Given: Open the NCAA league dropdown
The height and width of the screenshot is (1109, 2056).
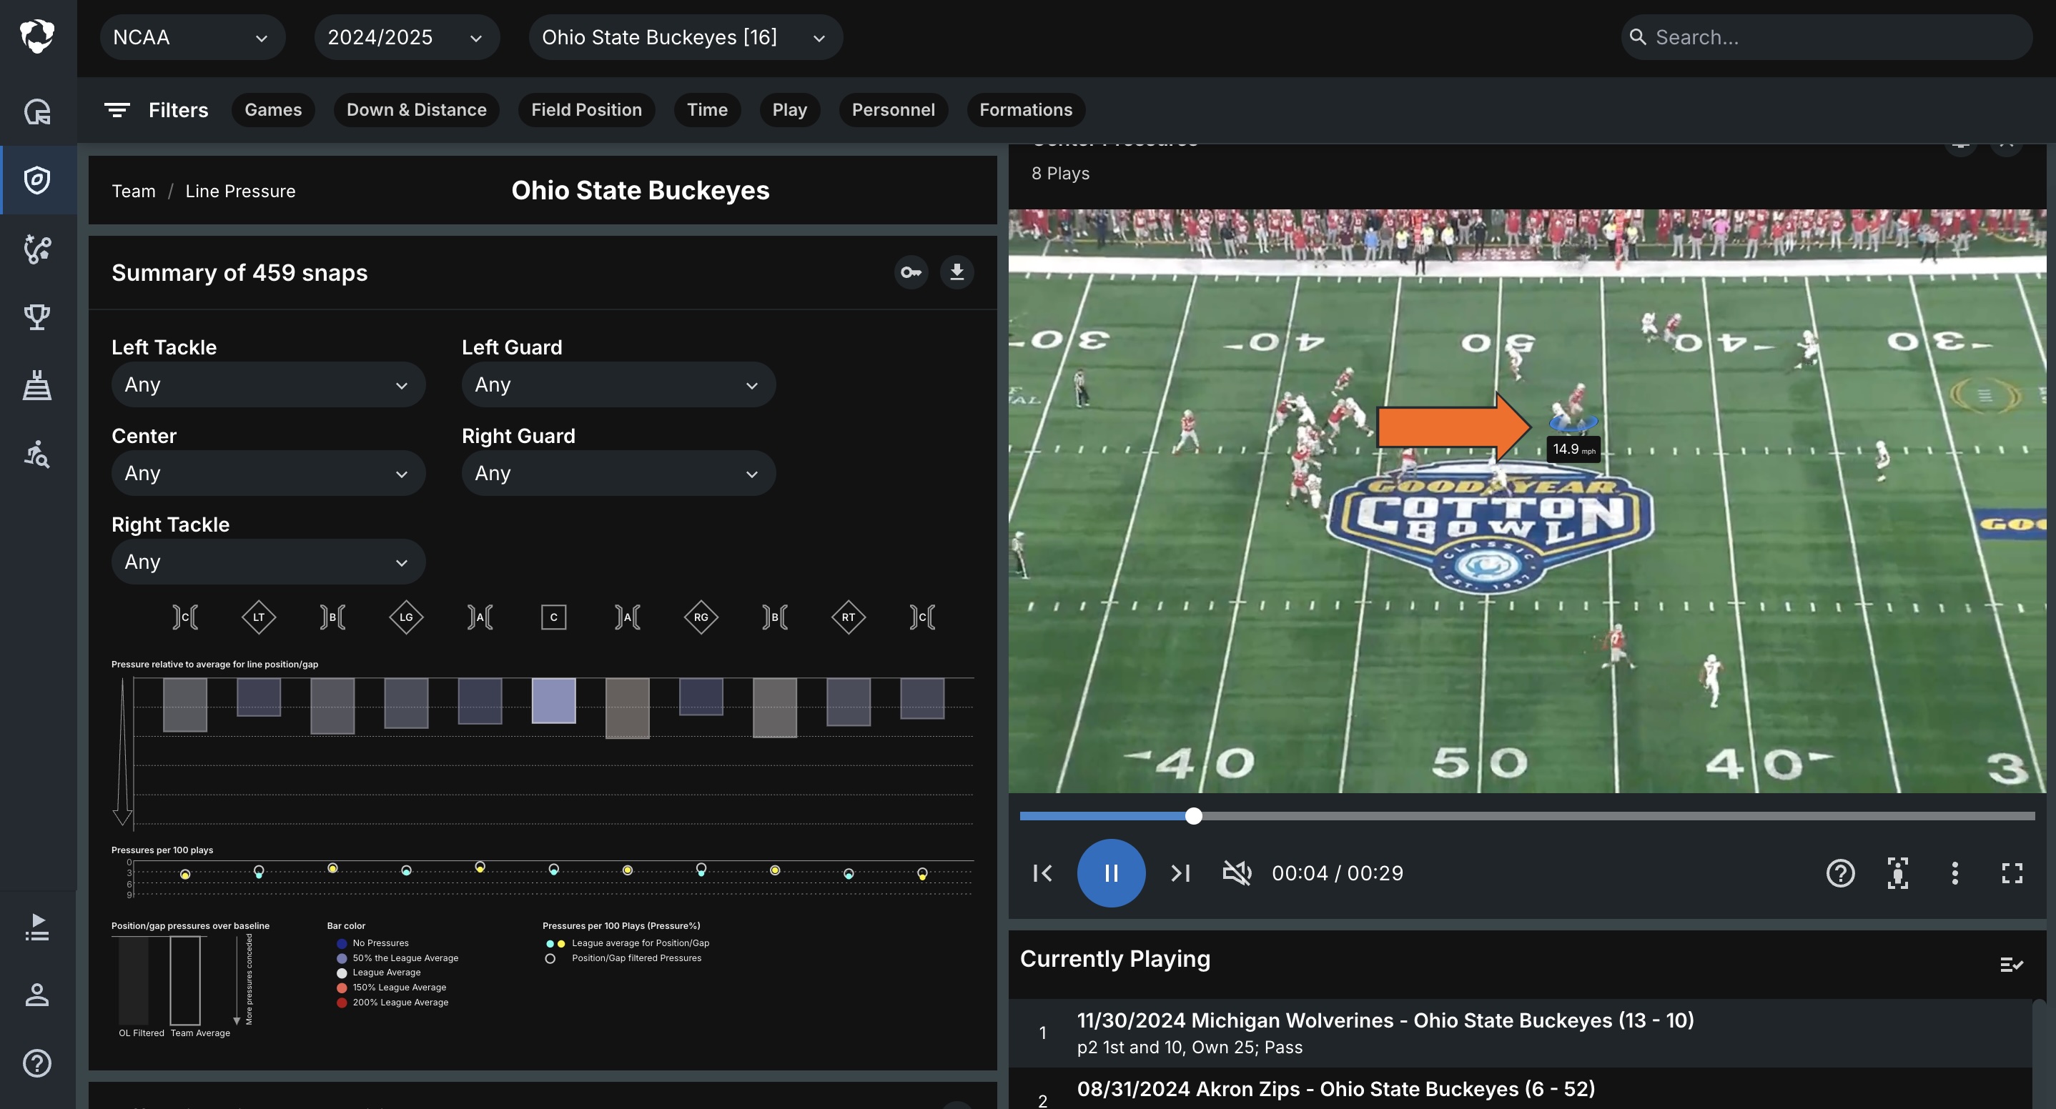Looking at the screenshot, I should click(x=192, y=37).
